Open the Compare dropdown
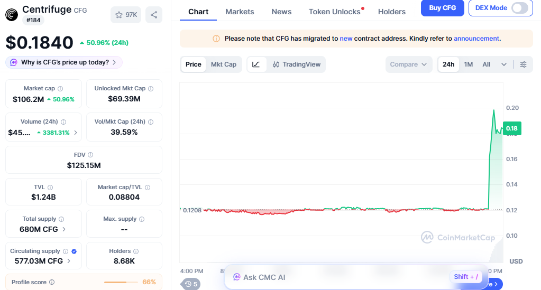The width and height of the screenshot is (541, 290). (408, 64)
